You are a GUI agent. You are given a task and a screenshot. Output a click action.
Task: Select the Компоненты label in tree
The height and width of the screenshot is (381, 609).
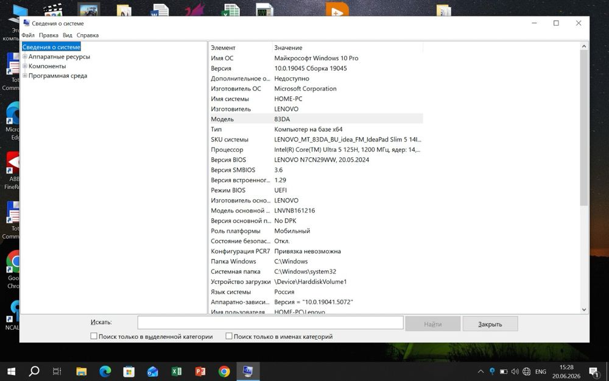pyautogui.click(x=47, y=66)
